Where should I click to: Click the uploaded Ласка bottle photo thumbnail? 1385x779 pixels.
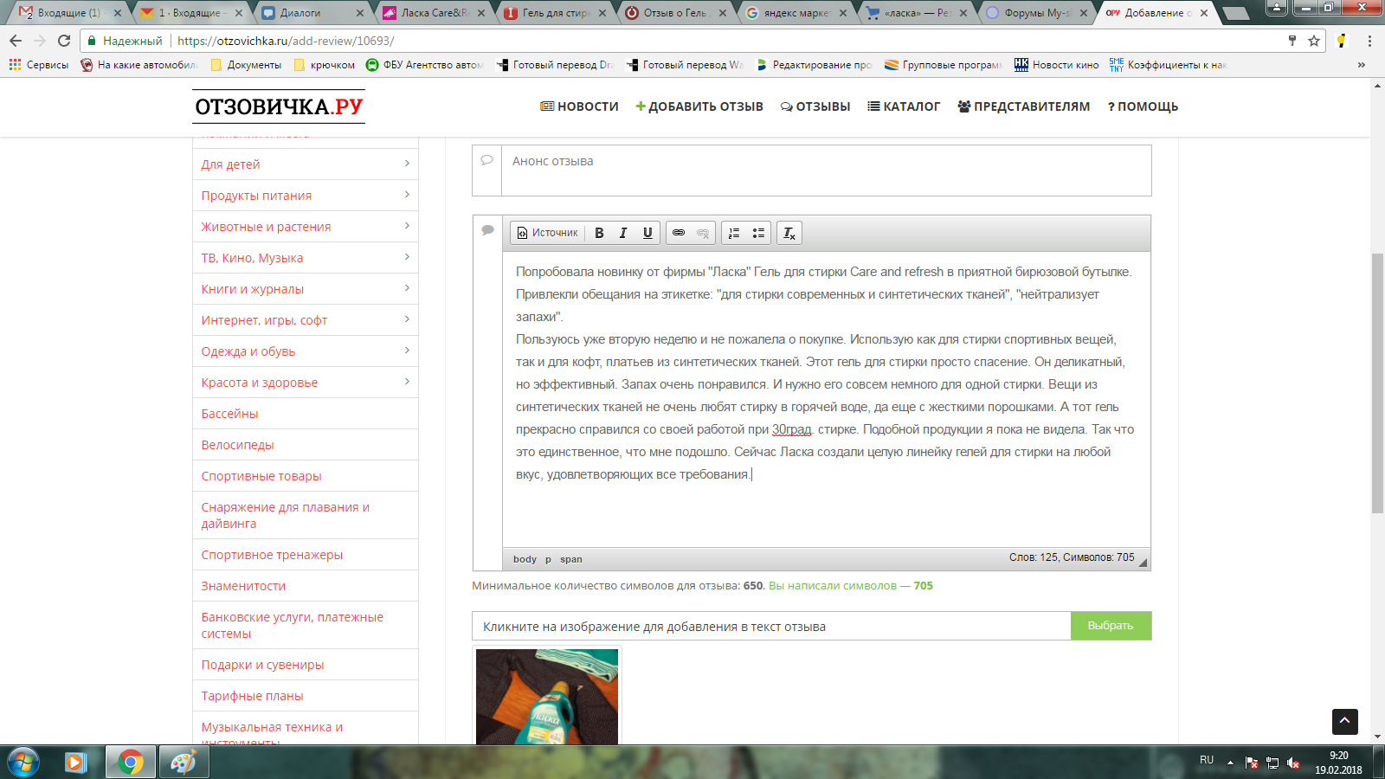point(547,696)
